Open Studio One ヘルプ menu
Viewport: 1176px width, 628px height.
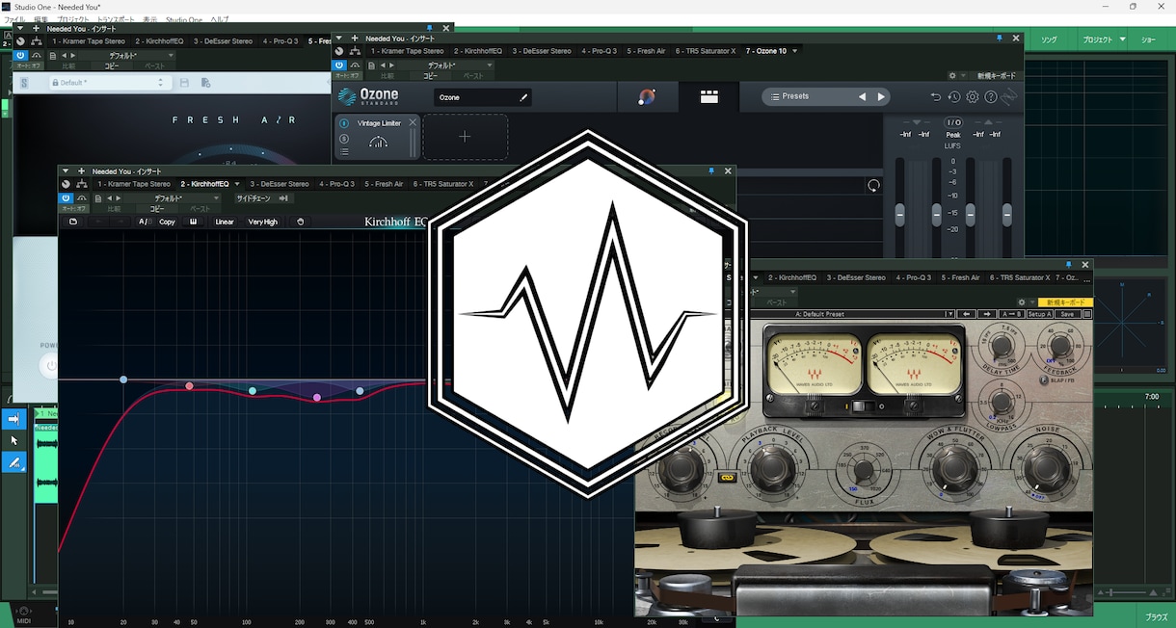coord(220,19)
